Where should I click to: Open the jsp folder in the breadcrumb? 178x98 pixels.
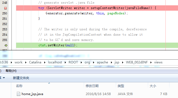(x=117, y=62)
